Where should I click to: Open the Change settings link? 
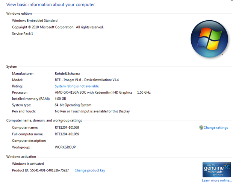(x=216, y=127)
